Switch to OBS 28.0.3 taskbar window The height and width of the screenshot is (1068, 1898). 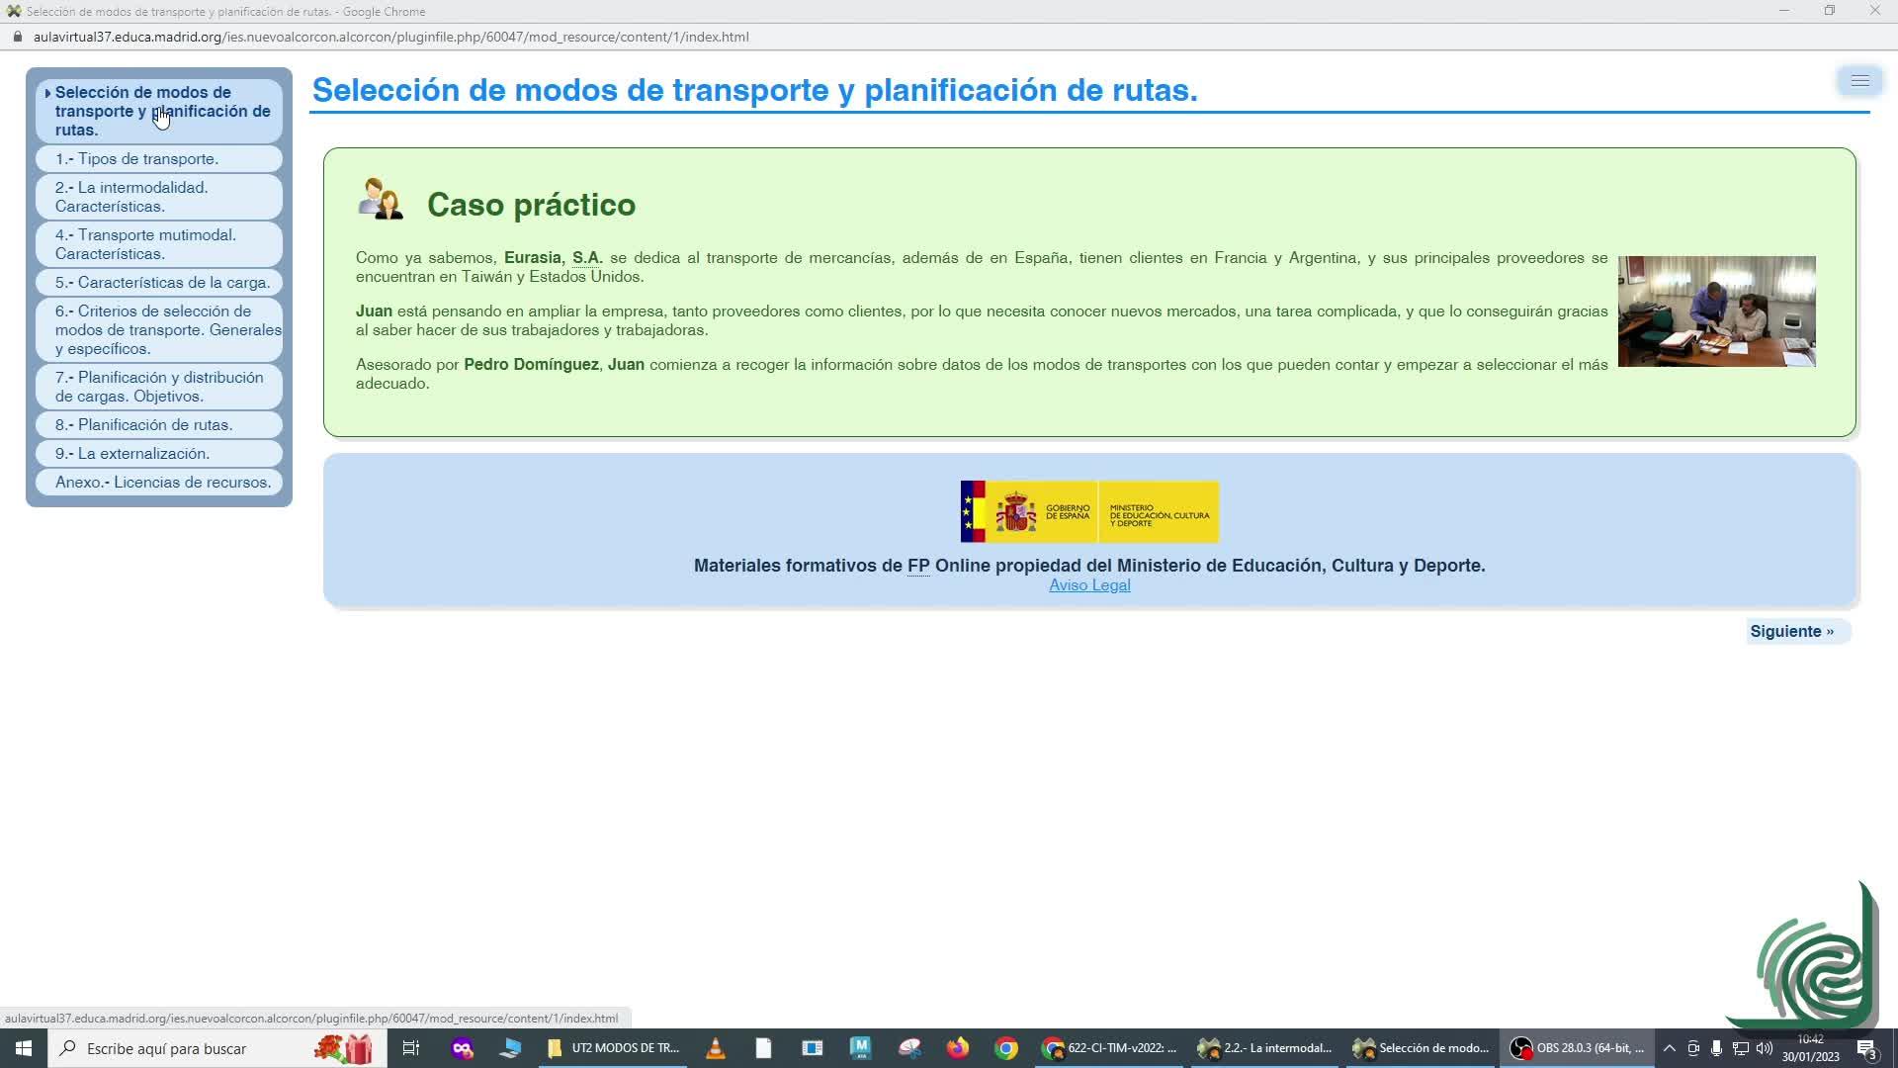(x=1578, y=1048)
